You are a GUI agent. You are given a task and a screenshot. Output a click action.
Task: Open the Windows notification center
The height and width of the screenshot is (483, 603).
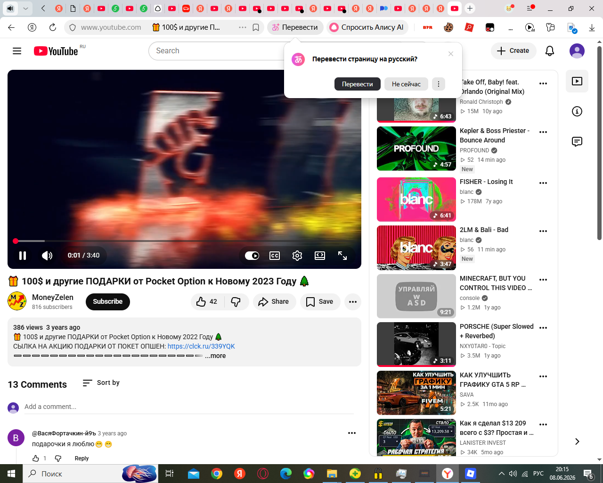coord(588,474)
